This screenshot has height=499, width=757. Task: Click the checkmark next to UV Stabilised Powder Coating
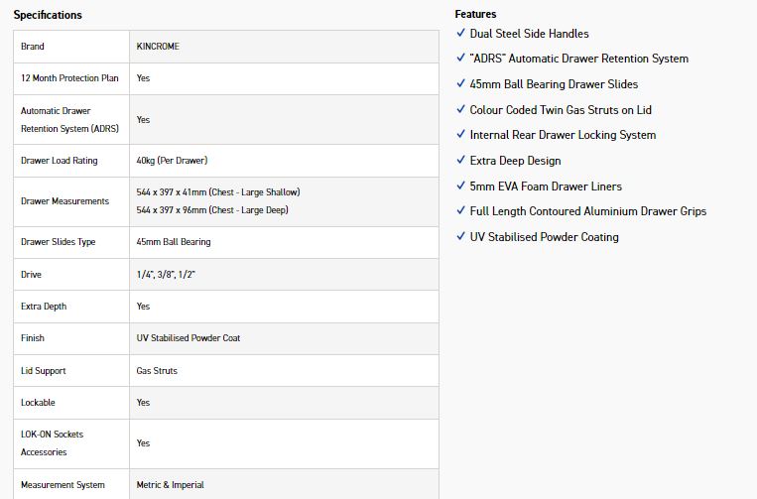coord(460,236)
